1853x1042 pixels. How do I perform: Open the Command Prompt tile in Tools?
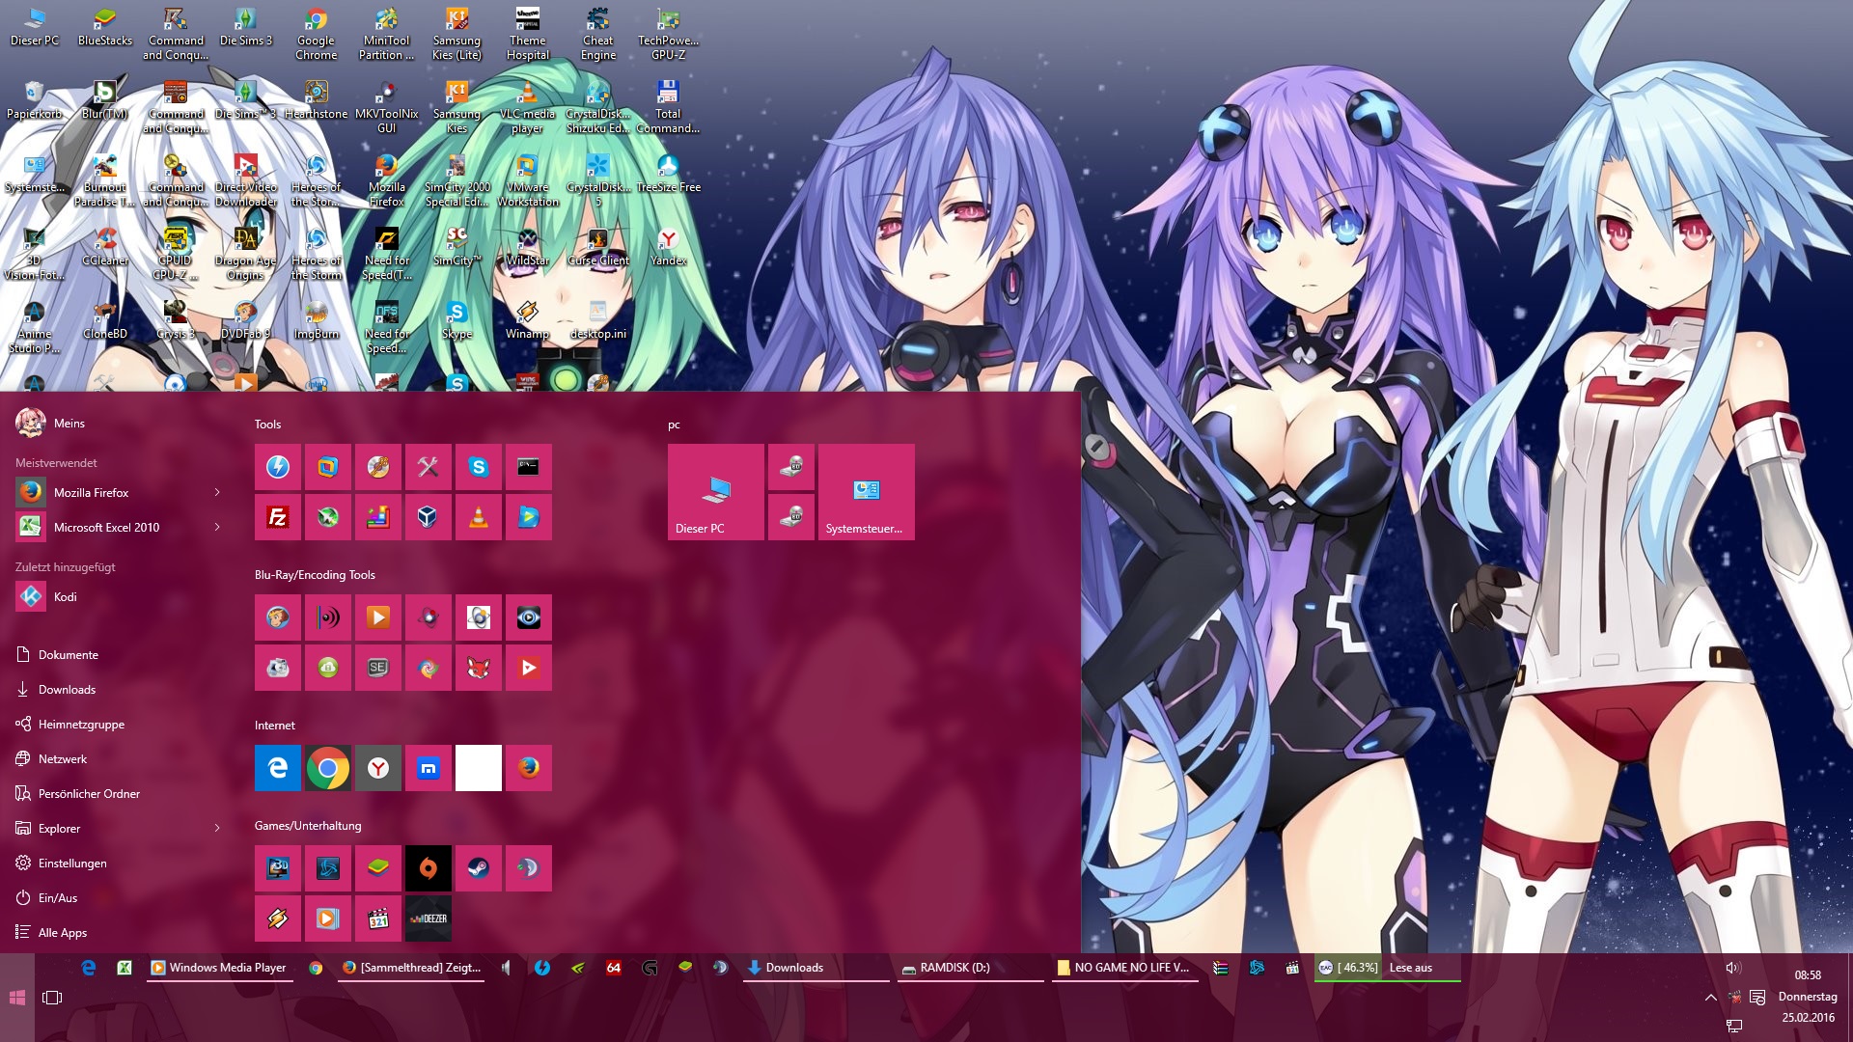[529, 467]
